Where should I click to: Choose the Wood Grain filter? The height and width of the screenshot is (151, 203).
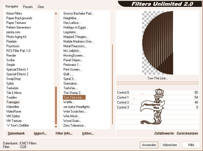[x=72, y=121]
